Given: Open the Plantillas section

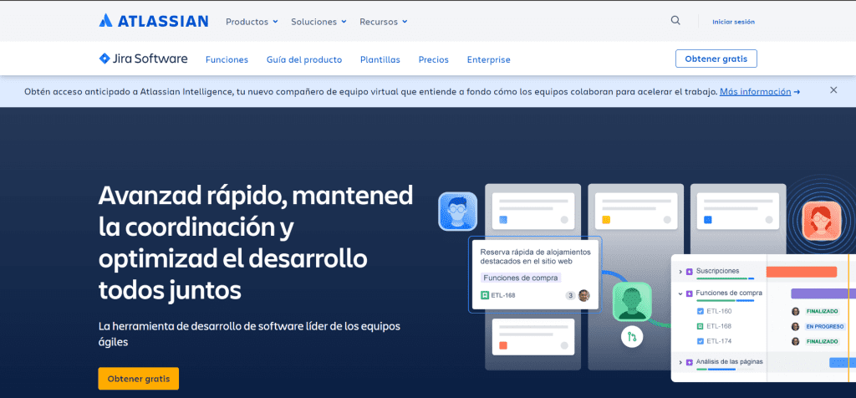Looking at the screenshot, I should tap(380, 59).
